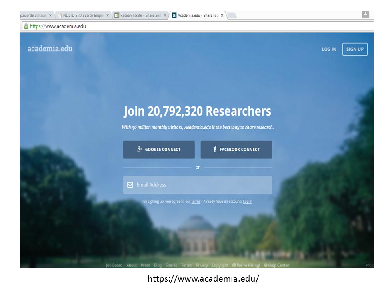Open the Blog footer link
The image size is (384, 288).
click(158, 265)
